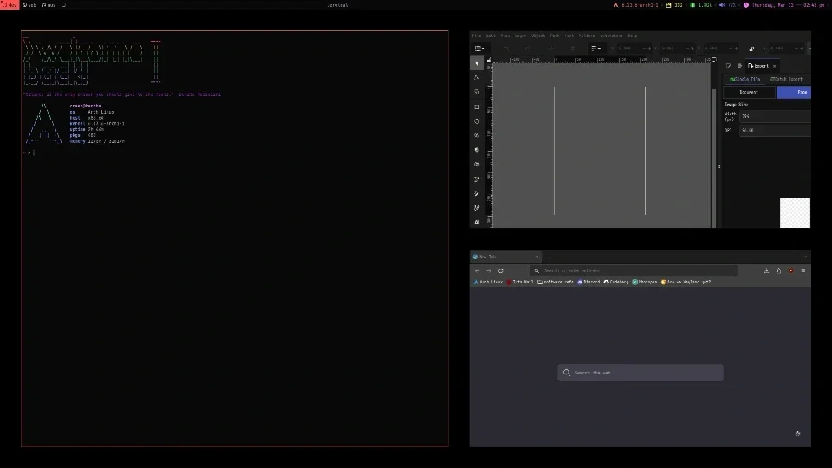
Task: Select the Selector arrow tool in Inkscape
Action: point(477,63)
